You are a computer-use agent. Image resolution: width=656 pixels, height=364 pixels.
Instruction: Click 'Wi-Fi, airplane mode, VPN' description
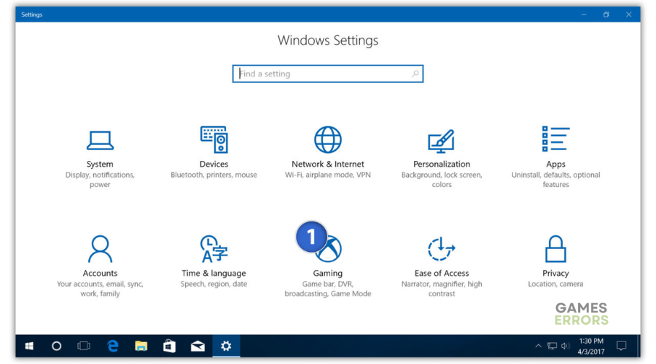(x=328, y=175)
